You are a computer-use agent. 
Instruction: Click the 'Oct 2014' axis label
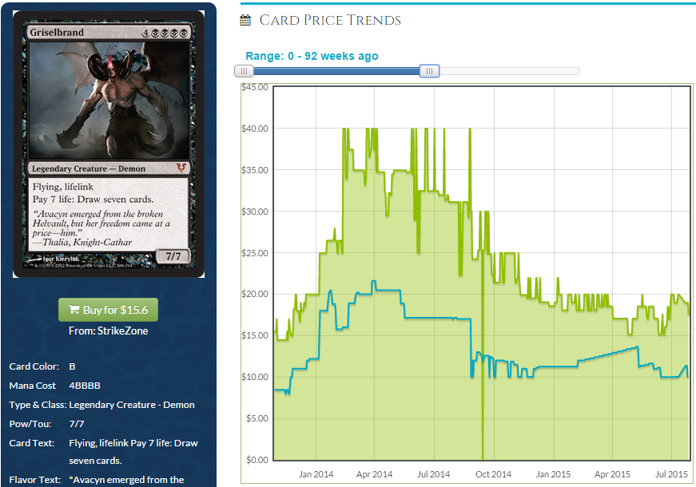[493, 474]
